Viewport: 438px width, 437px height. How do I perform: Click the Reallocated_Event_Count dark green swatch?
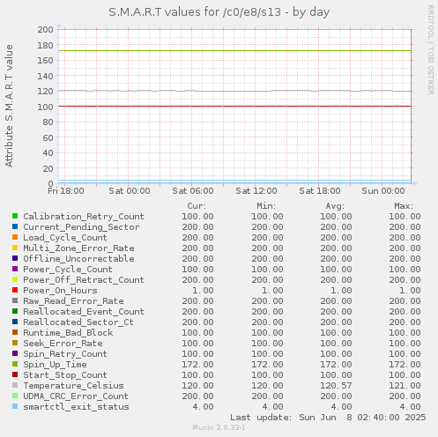pyautogui.click(x=15, y=311)
